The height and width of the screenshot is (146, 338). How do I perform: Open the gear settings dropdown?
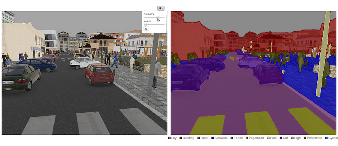(x=161, y=8)
